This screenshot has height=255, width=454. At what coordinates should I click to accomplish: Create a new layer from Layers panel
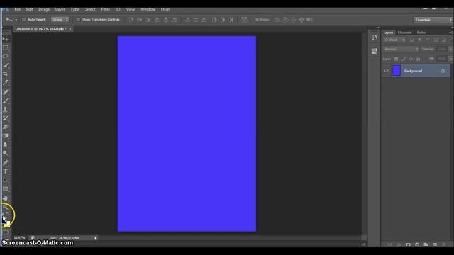coord(435,244)
